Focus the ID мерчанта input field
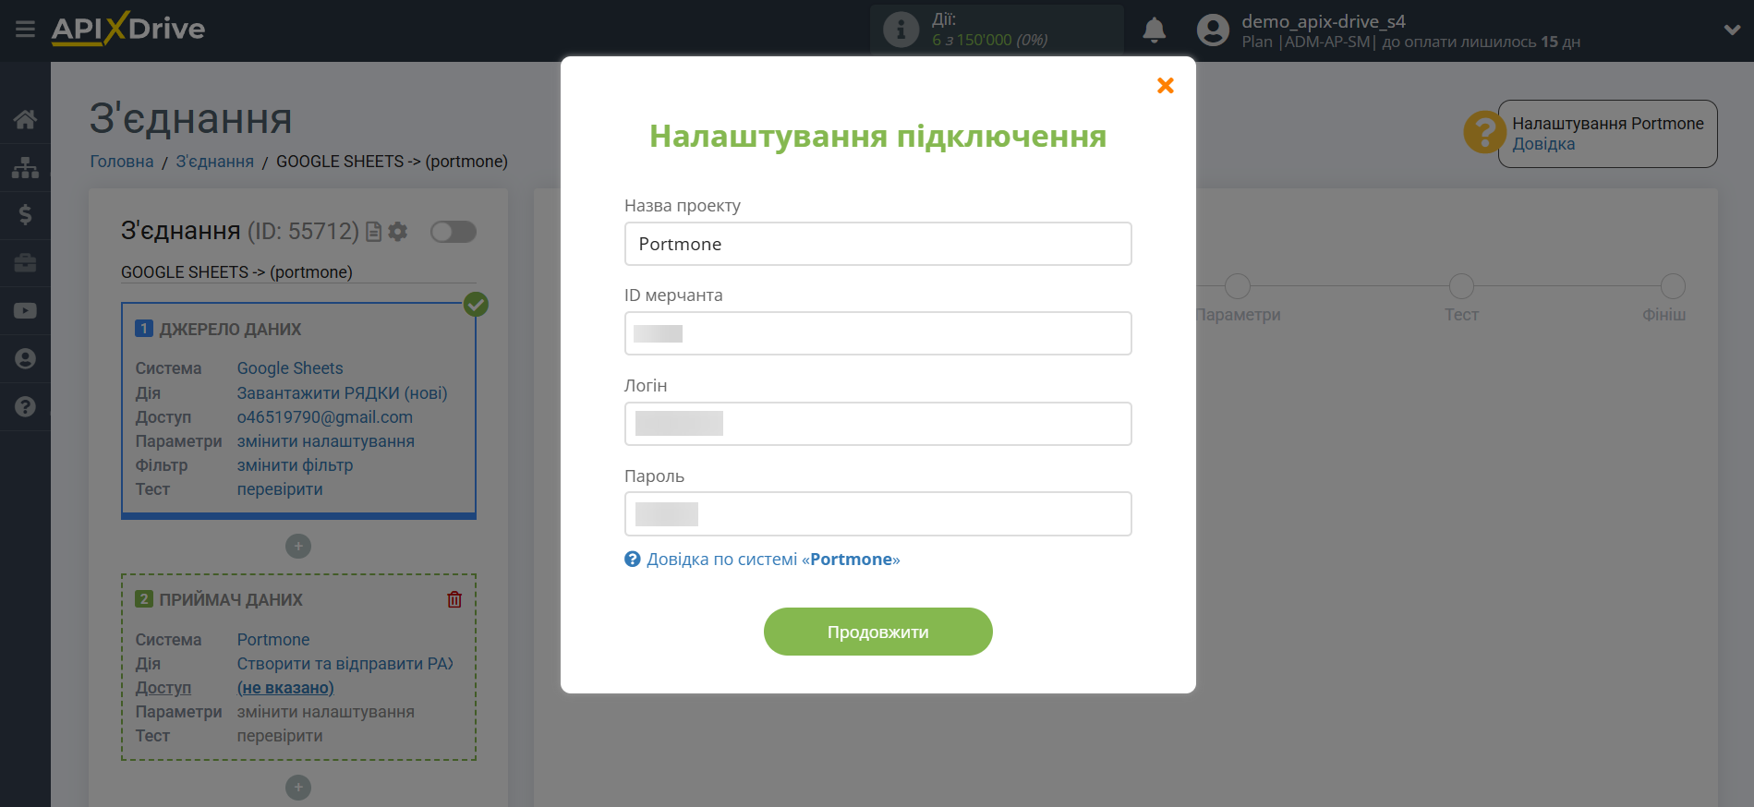This screenshot has height=807, width=1754. [x=877, y=333]
